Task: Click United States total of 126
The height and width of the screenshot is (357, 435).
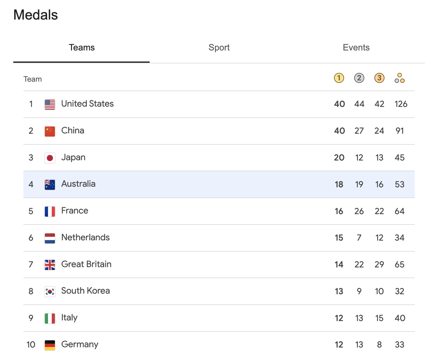Action: [x=401, y=104]
